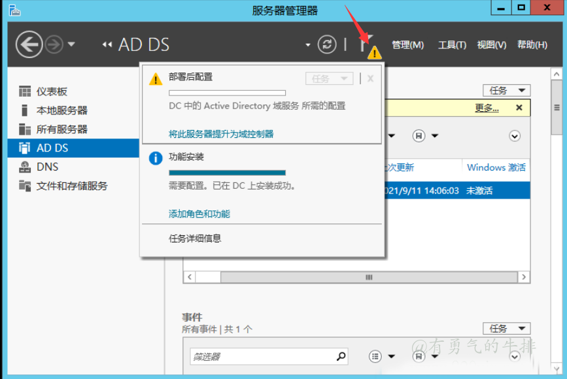Open the 任务 dropdown in server panel

(506, 90)
